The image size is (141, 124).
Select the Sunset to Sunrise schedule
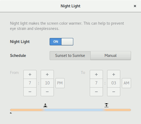[70, 56]
